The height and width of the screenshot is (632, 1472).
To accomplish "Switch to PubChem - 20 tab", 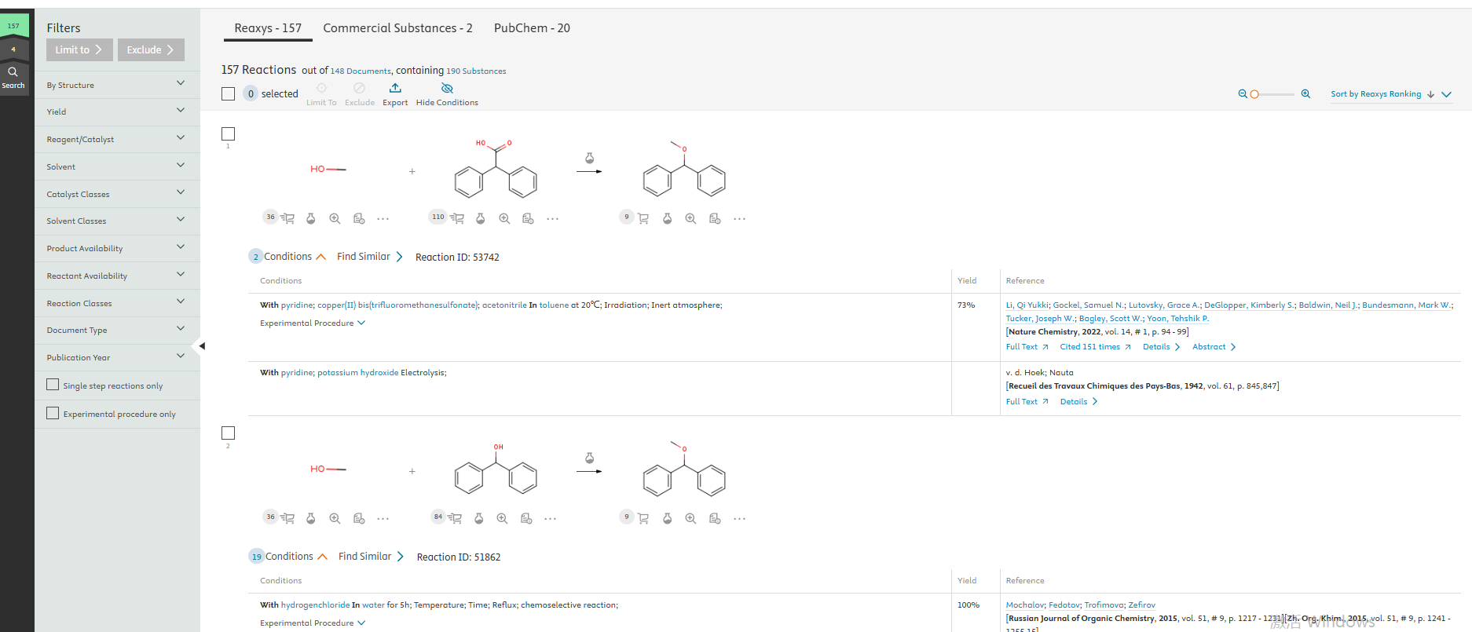I will pyautogui.click(x=532, y=28).
